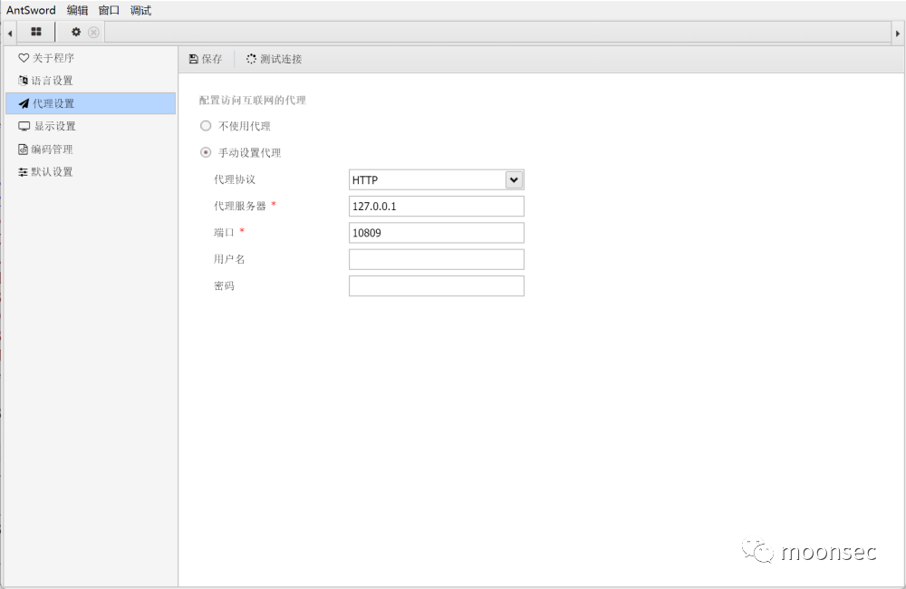Click the 端口 label

click(224, 232)
